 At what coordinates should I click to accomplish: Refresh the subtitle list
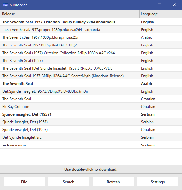[113, 182]
